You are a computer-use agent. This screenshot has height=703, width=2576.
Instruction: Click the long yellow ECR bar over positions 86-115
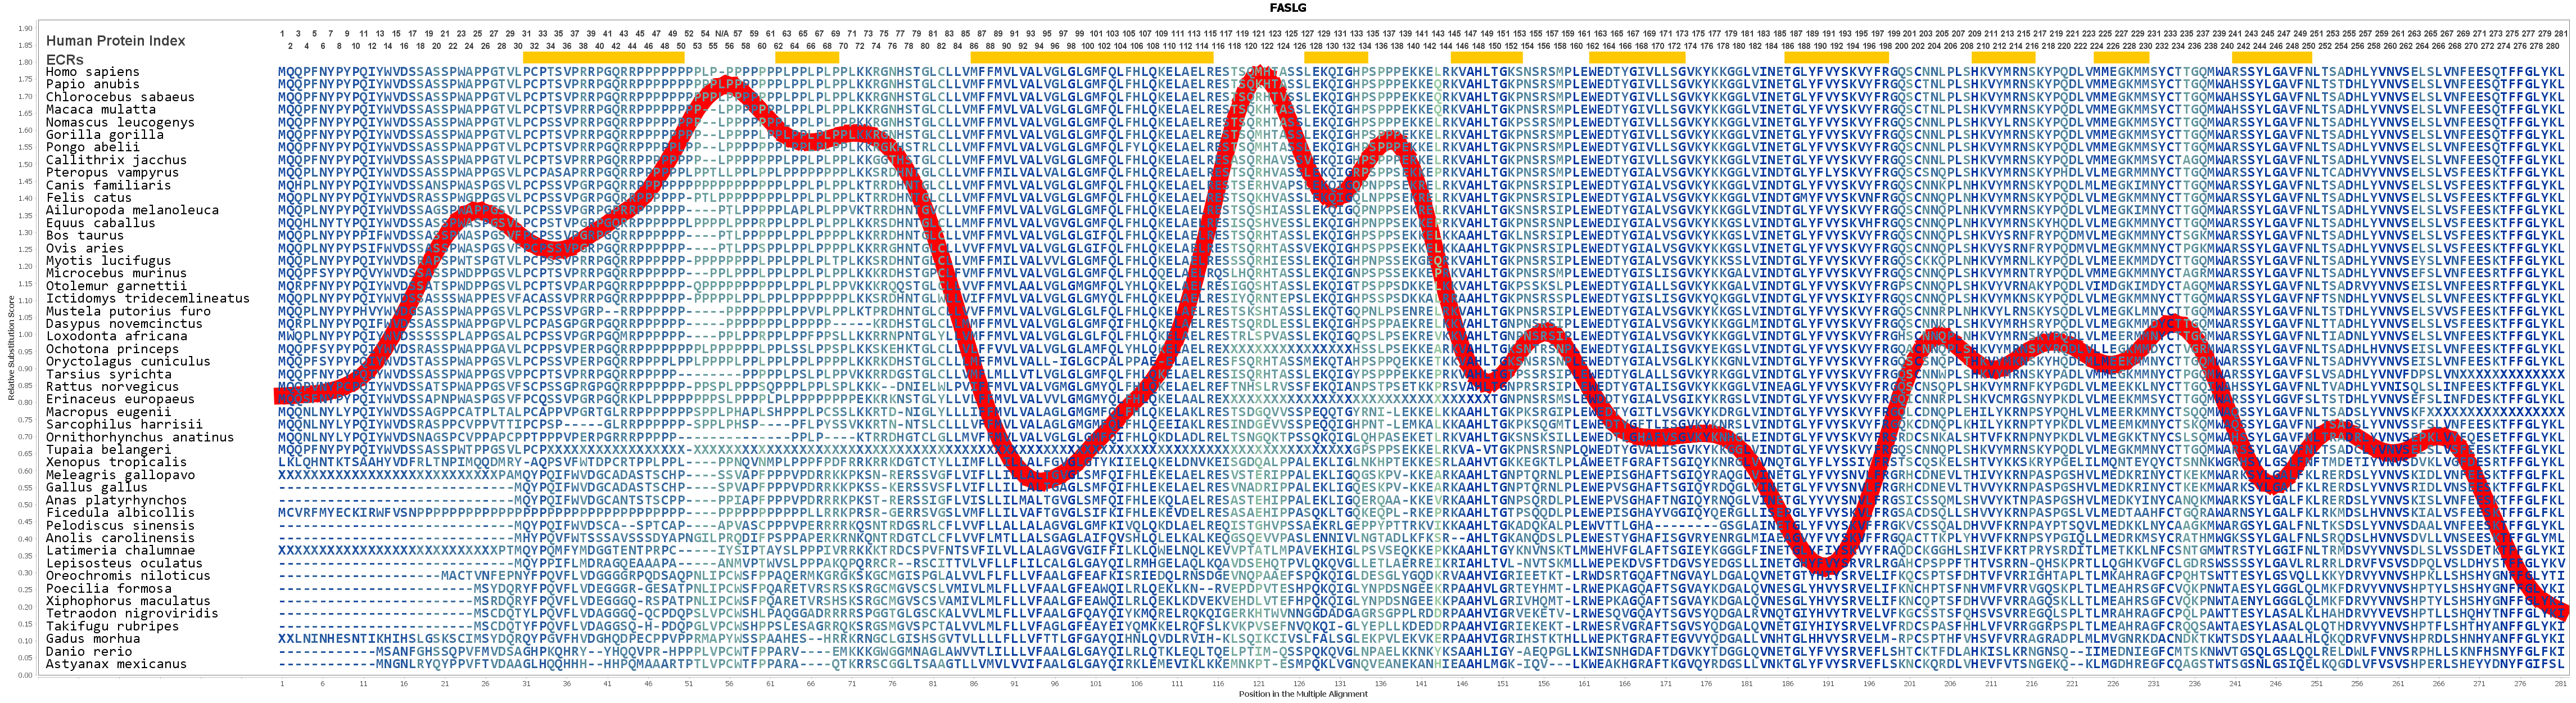[1091, 58]
